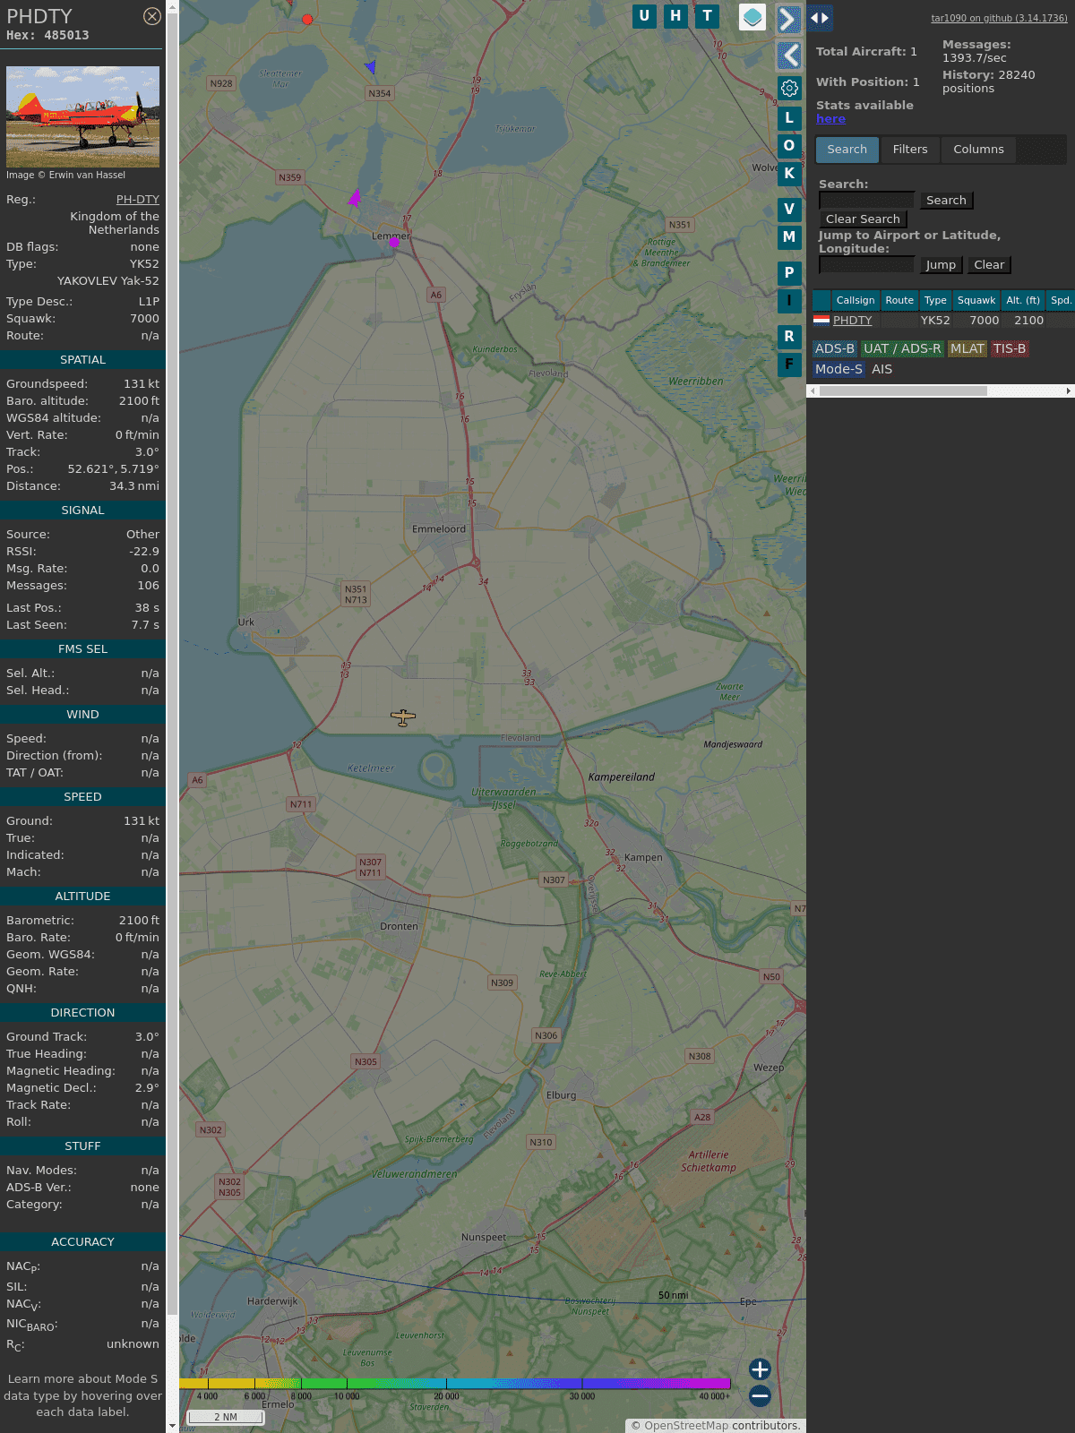1075x1433 pixels.
Task: Click the purple aircraft marker near N359
Action: tap(355, 198)
